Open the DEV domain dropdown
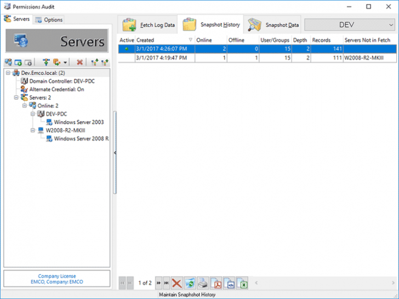The image size is (399, 299). [349, 25]
